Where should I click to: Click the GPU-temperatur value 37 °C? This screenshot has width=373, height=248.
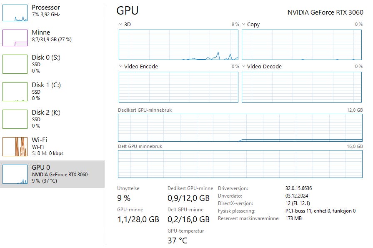tap(177, 240)
